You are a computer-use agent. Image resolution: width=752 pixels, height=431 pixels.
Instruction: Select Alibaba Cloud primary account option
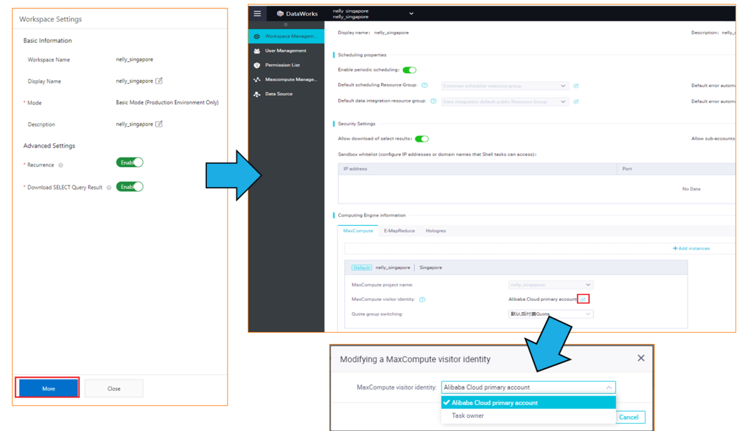[x=528, y=403]
